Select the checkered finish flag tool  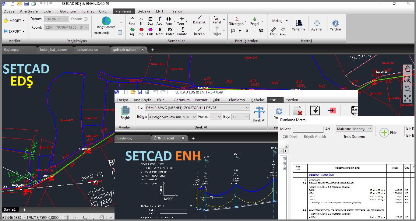coord(261,31)
